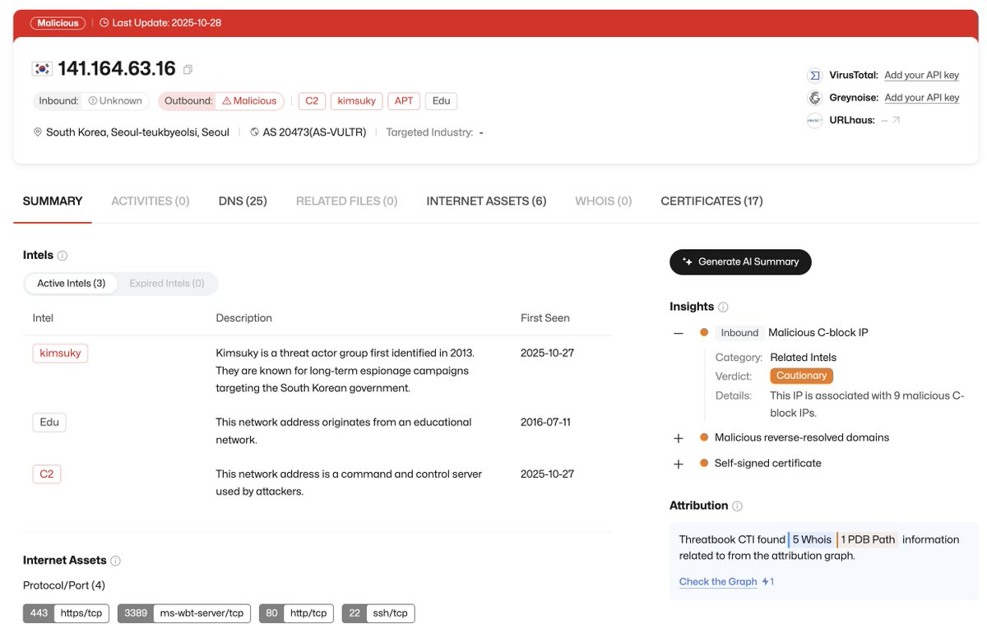Open the SUMMARY tab
The width and height of the screenshot is (987, 624).
coord(53,201)
